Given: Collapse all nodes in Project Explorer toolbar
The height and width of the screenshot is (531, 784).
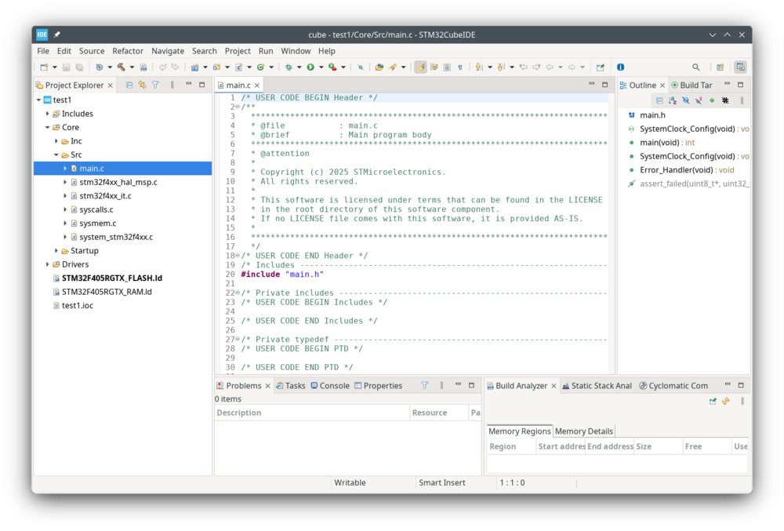Looking at the screenshot, I should click(x=129, y=85).
